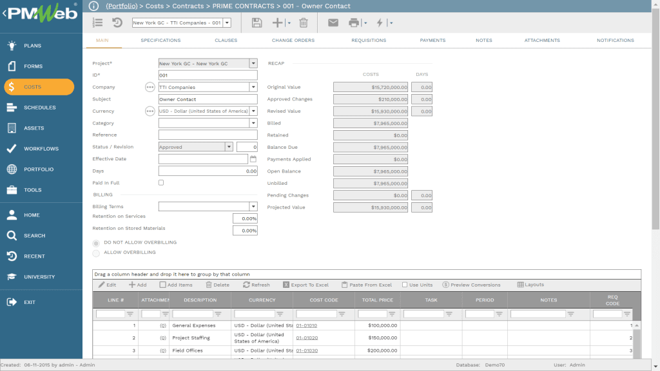Switch to the Specifications tab
This screenshot has width=660, height=371.
coord(160,41)
